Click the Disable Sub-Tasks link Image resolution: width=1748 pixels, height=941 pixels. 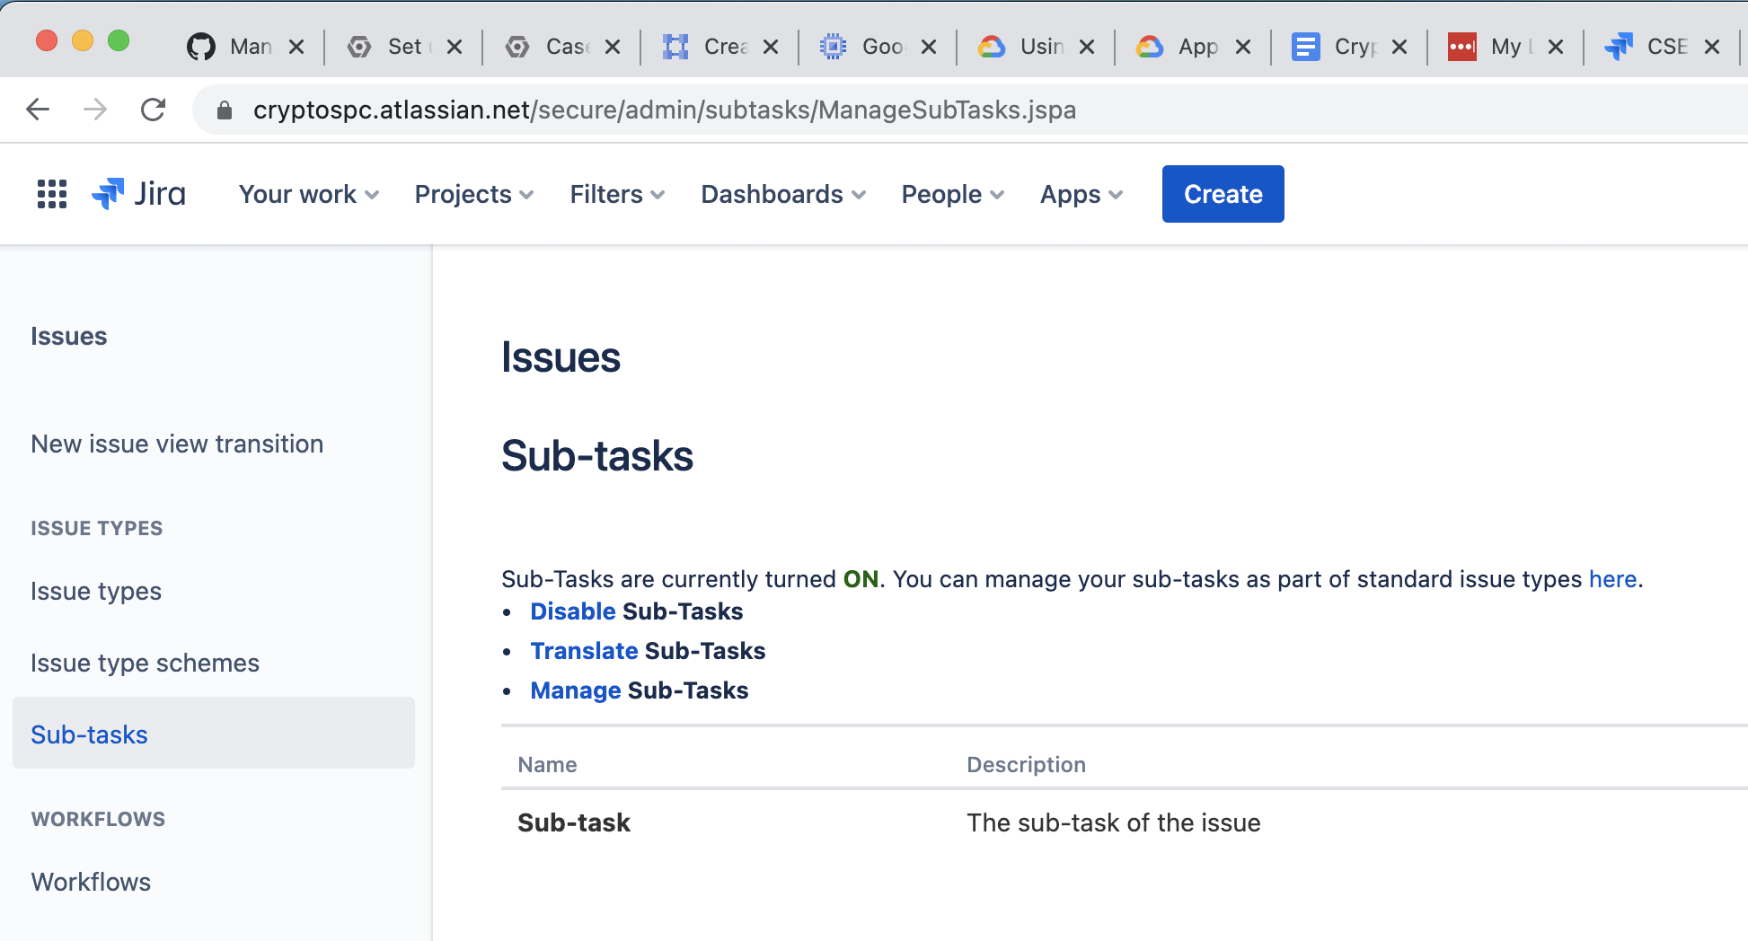click(573, 611)
